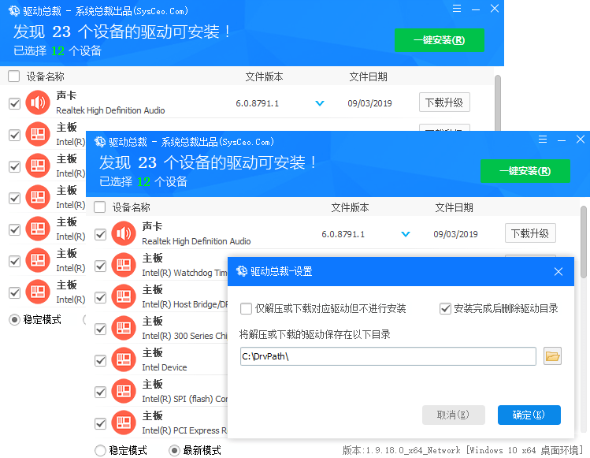Cancel settings with 取消(E) button

(454, 415)
